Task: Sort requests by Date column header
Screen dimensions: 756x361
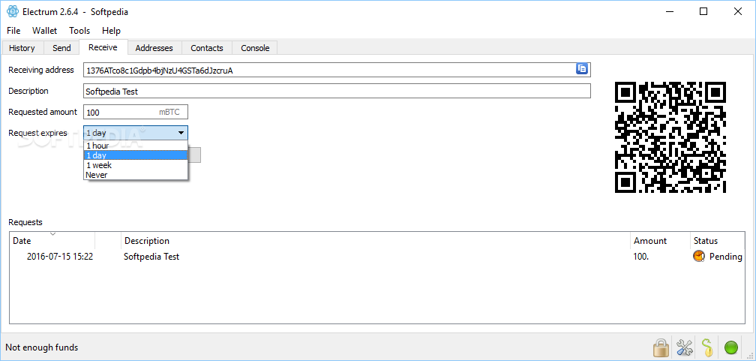Action: (x=52, y=240)
